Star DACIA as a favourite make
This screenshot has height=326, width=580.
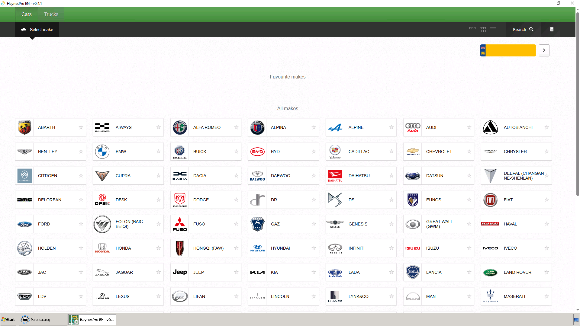pyautogui.click(x=236, y=176)
